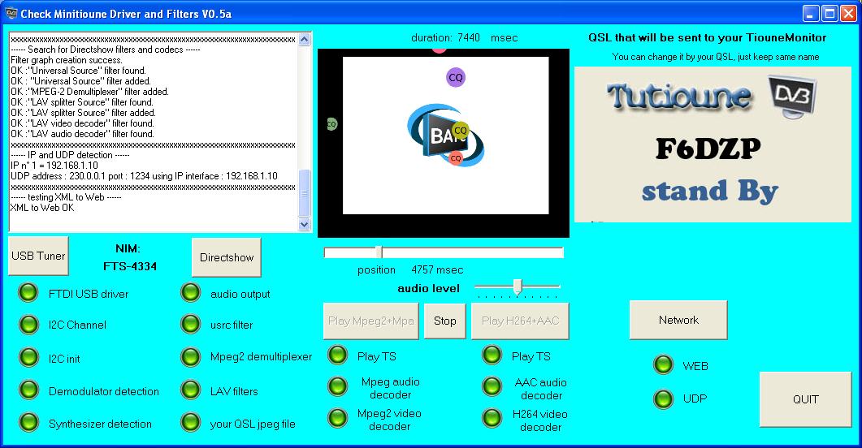Click the Mpeg audio decoder LED
The image size is (862, 448).
click(337, 386)
